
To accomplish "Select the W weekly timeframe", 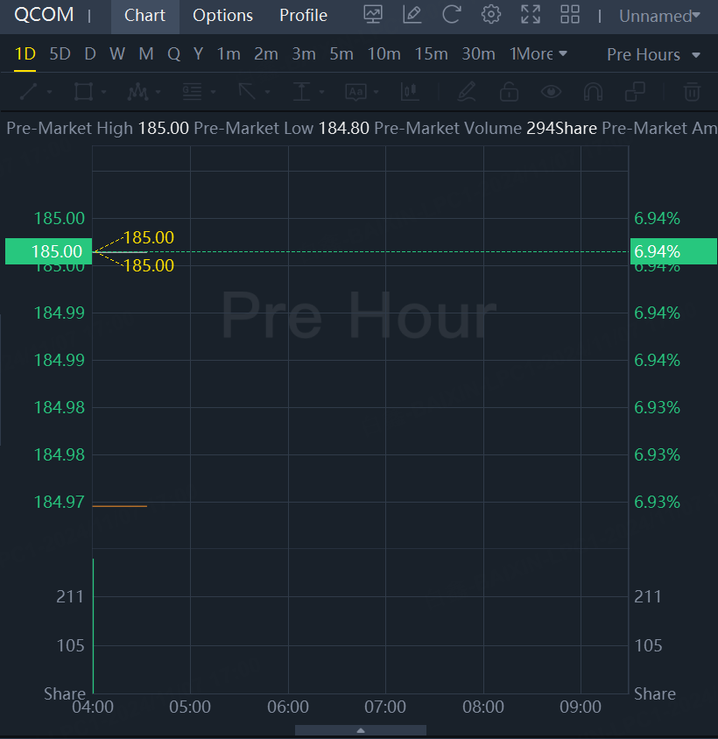I will coord(117,53).
